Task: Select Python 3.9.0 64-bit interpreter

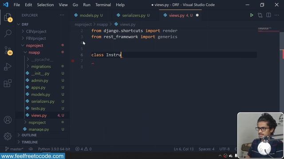Action: [54, 149]
